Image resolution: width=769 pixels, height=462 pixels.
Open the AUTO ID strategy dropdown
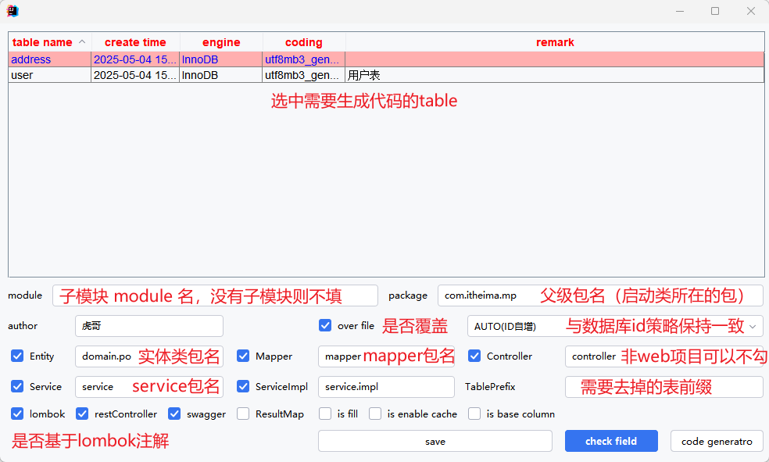(x=614, y=326)
